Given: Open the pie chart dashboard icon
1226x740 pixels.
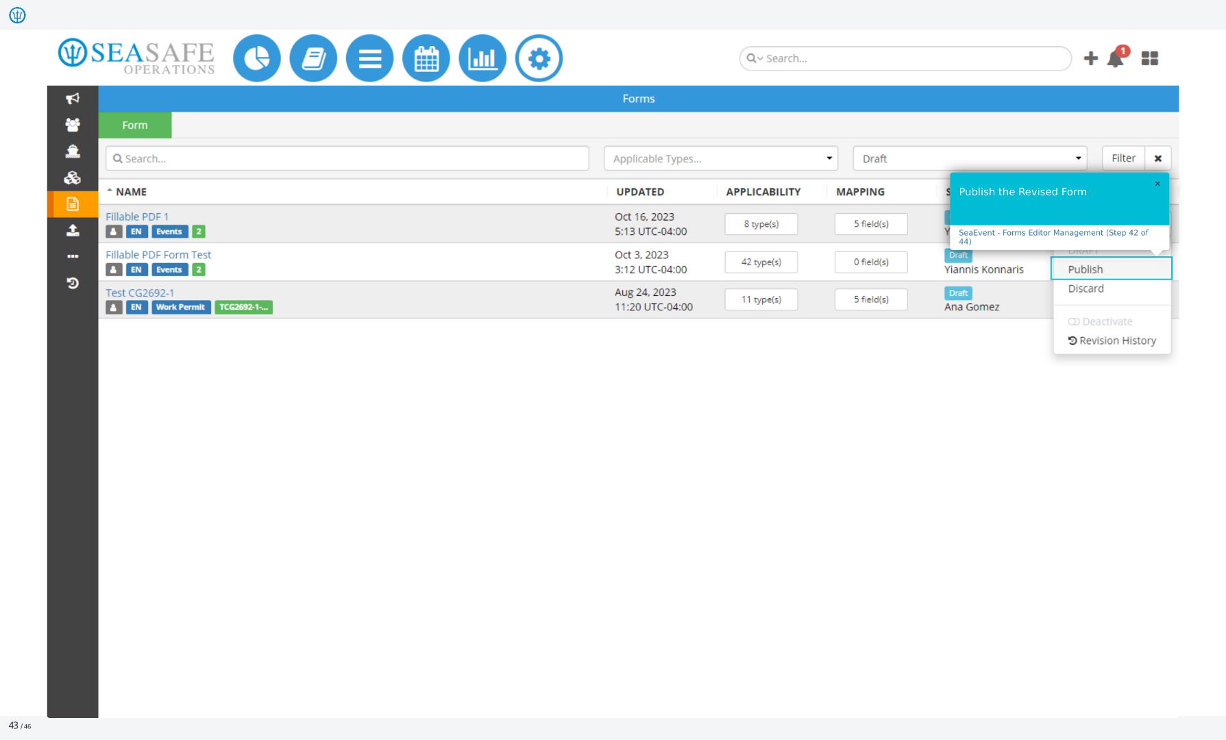Looking at the screenshot, I should click(x=257, y=58).
